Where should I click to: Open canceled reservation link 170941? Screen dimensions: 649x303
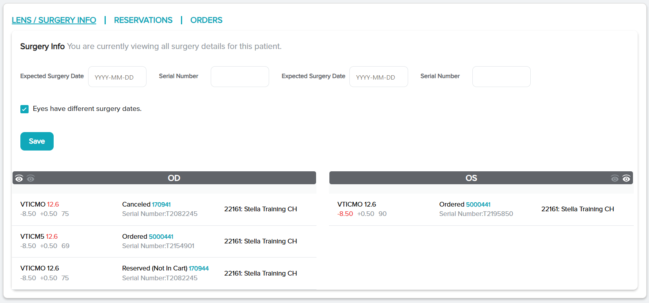click(161, 204)
